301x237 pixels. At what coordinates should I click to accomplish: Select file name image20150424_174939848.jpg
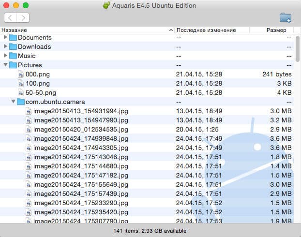coord(81,139)
